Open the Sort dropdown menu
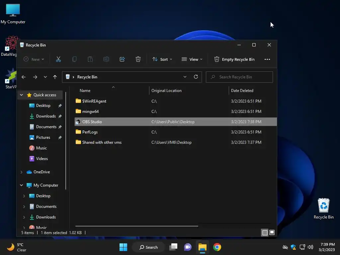Viewport: 340px width, 255px height. click(162, 59)
